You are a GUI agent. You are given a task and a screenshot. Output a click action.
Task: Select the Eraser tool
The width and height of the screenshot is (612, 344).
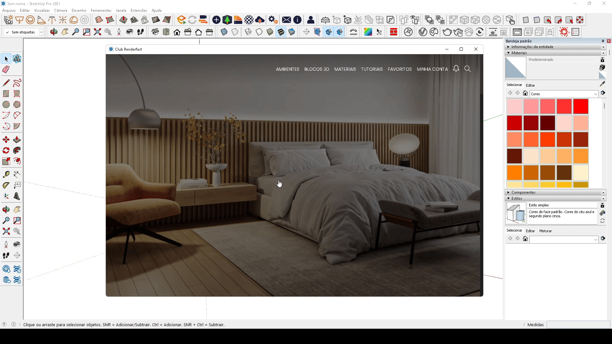click(6, 70)
